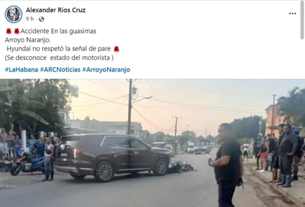Click the public globe privacy icon
305x207 pixels.
41,19
